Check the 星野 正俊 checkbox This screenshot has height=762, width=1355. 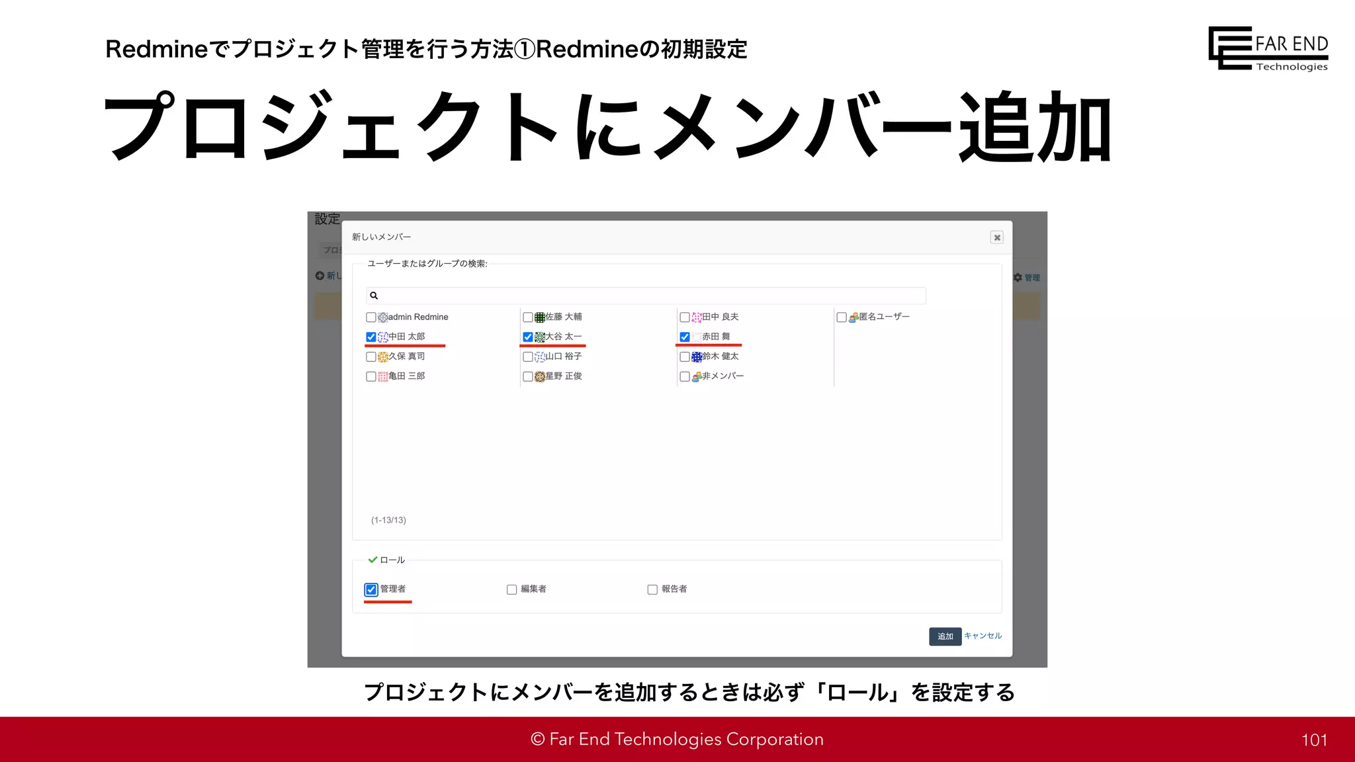click(x=528, y=376)
